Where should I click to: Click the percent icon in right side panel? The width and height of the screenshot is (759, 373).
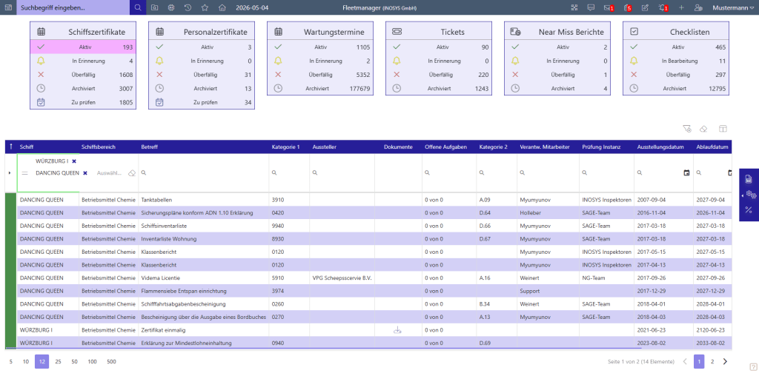pyautogui.click(x=749, y=209)
